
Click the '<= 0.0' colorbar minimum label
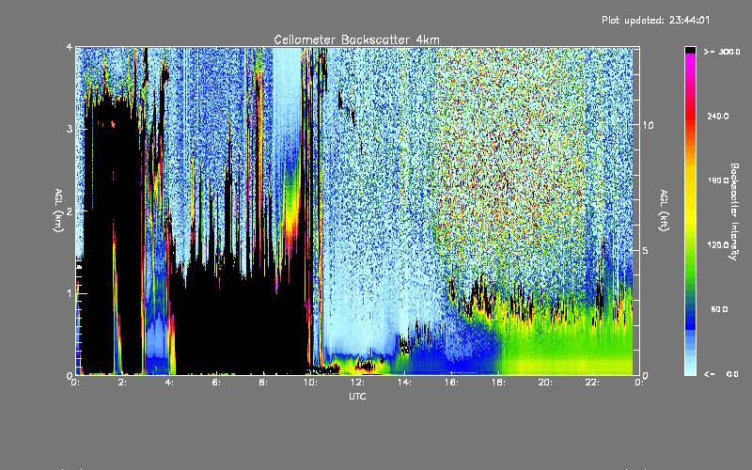point(721,373)
